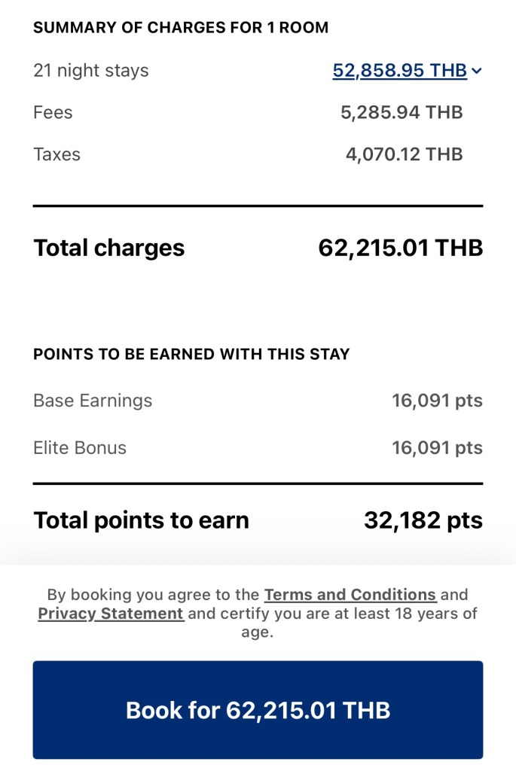Open the Privacy Statement link
Screen dimensions: 516x771
pos(111,614)
